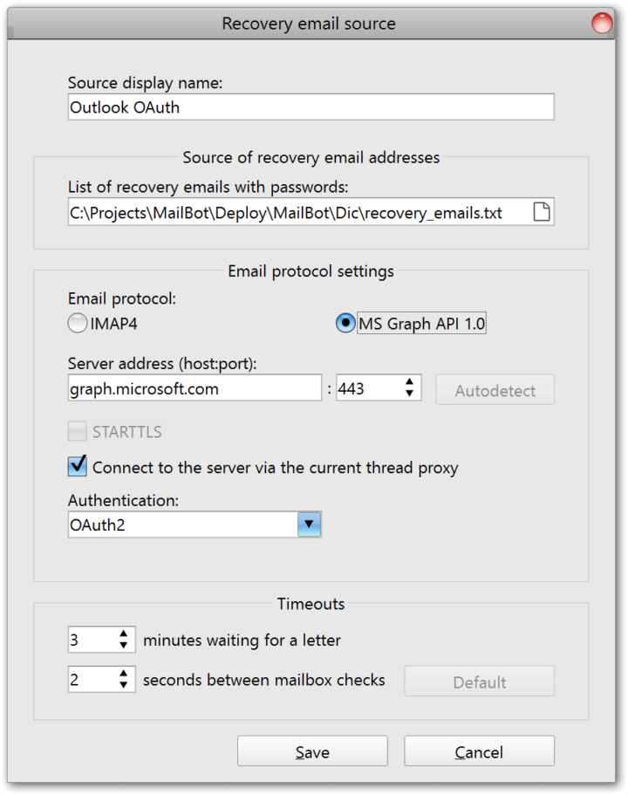This screenshot has height=795, width=628.
Task: Edit the graph.microsoft.com server address field
Action: tap(194, 388)
